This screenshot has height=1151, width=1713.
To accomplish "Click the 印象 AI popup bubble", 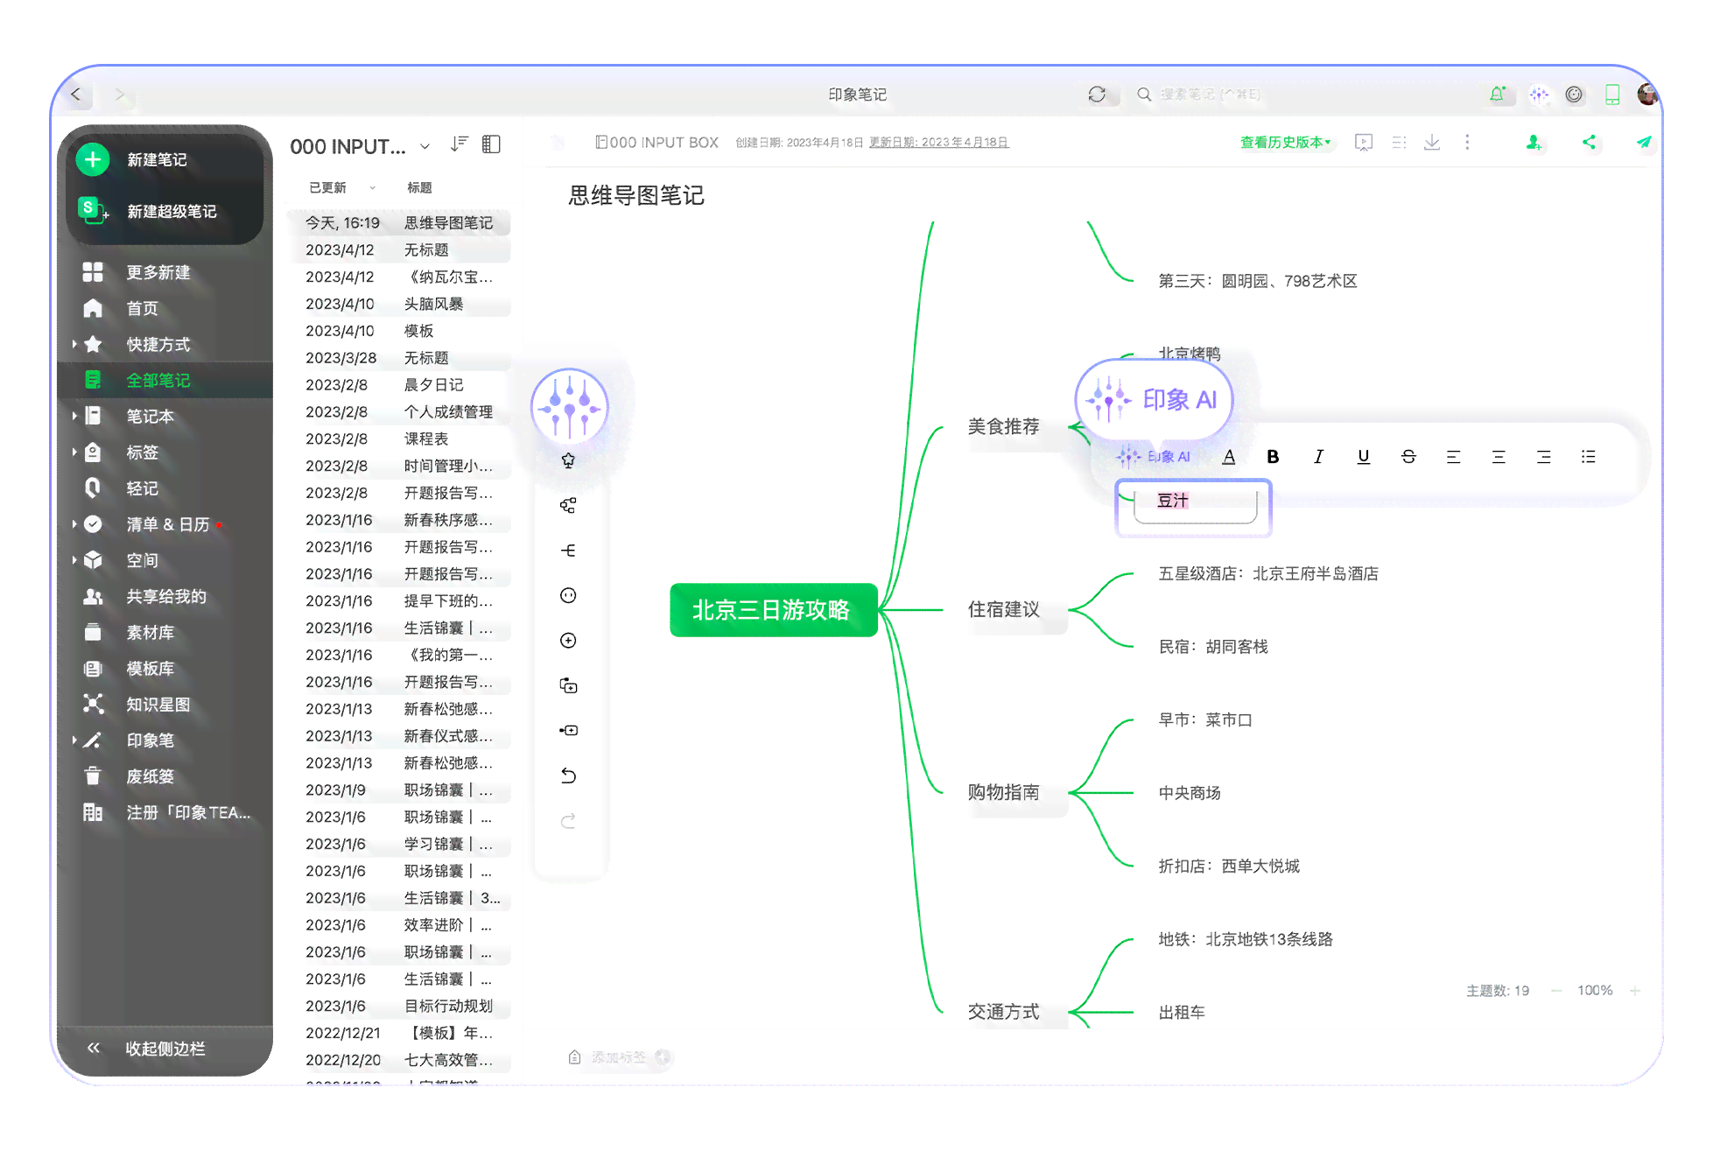I will click(1154, 399).
